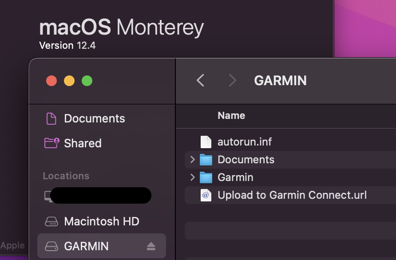Close the Finder window with red button

coord(51,81)
